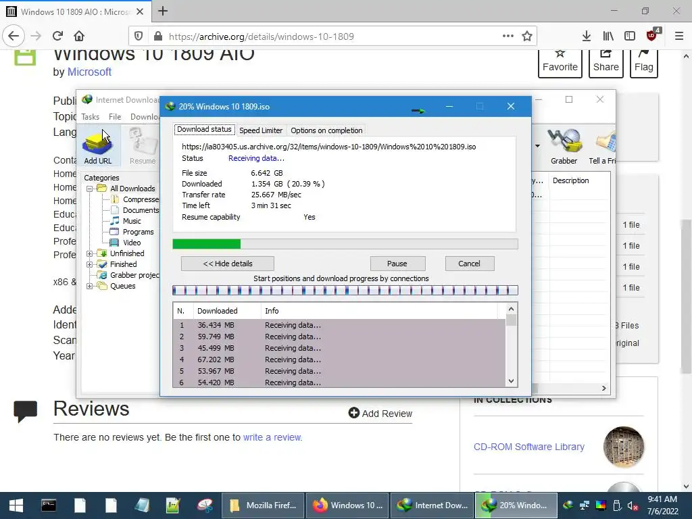
Task: Click IDM list horizontal scroll right arrow
Action: click(x=603, y=389)
